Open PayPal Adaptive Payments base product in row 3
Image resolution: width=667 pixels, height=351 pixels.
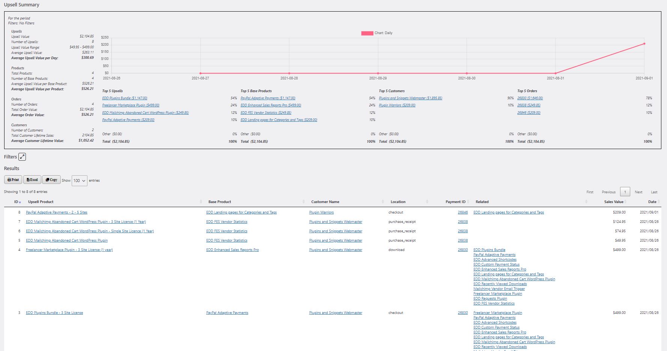click(227, 313)
